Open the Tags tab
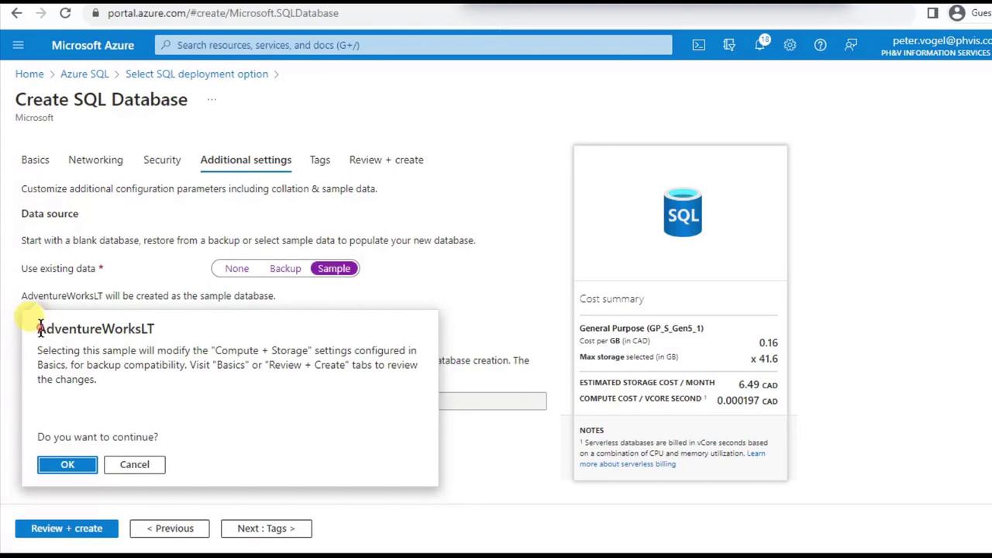 [320, 160]
